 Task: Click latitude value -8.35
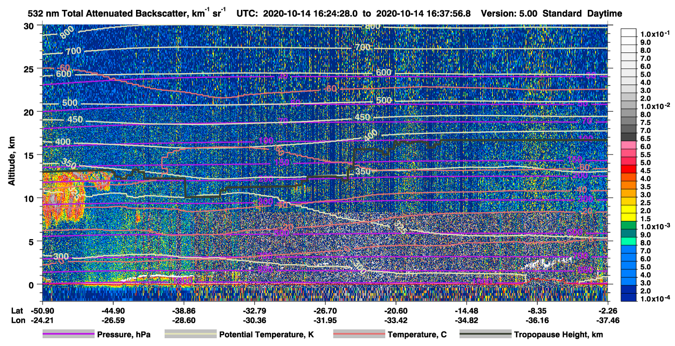click(x=537, y=312)
